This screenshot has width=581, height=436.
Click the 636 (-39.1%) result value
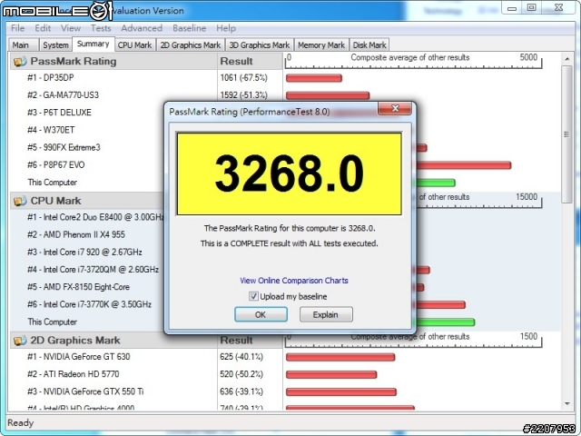[241, 391]
